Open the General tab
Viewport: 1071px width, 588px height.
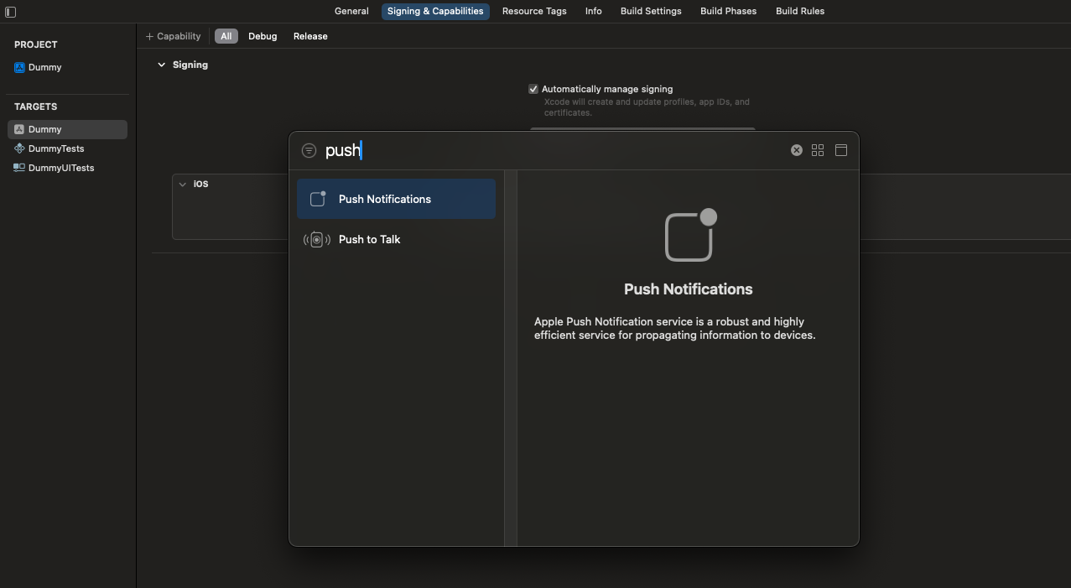tap(351, 11)
